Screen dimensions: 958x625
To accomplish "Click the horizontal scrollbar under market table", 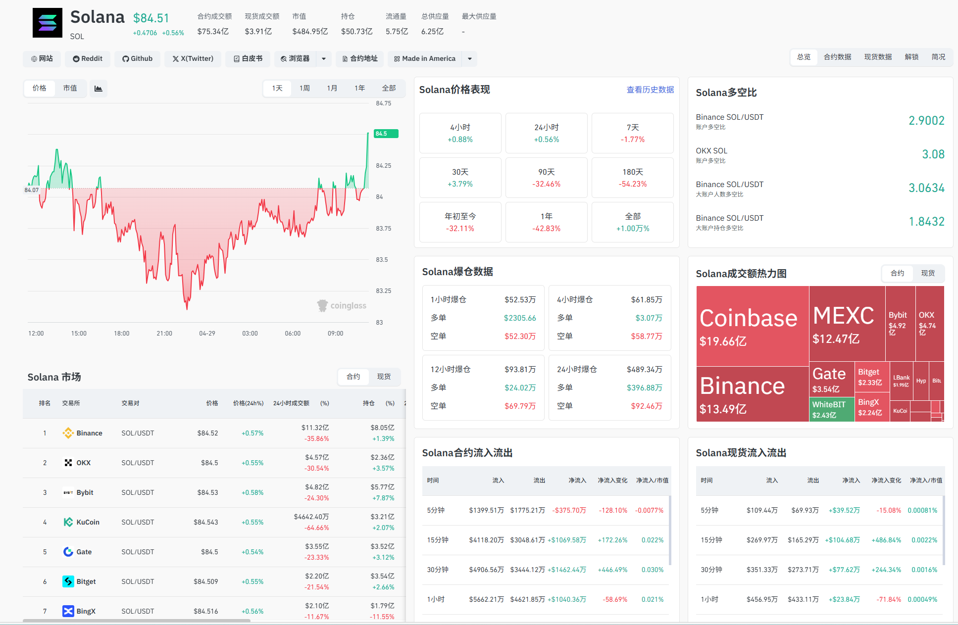I will point(137,620).
